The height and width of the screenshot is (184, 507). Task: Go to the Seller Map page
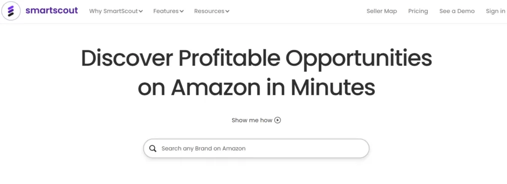pos(382,11)
